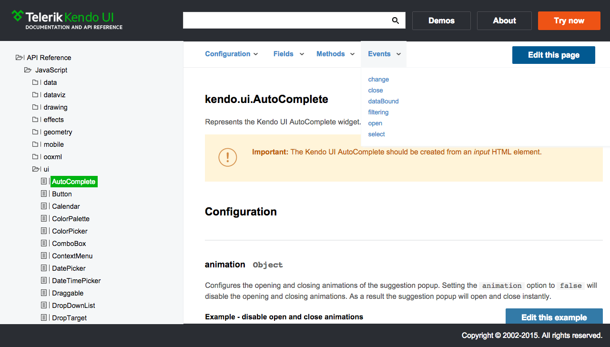Expand the mobile folder icon
Viewport: 610px width, 347px height.
coord(35,144)
